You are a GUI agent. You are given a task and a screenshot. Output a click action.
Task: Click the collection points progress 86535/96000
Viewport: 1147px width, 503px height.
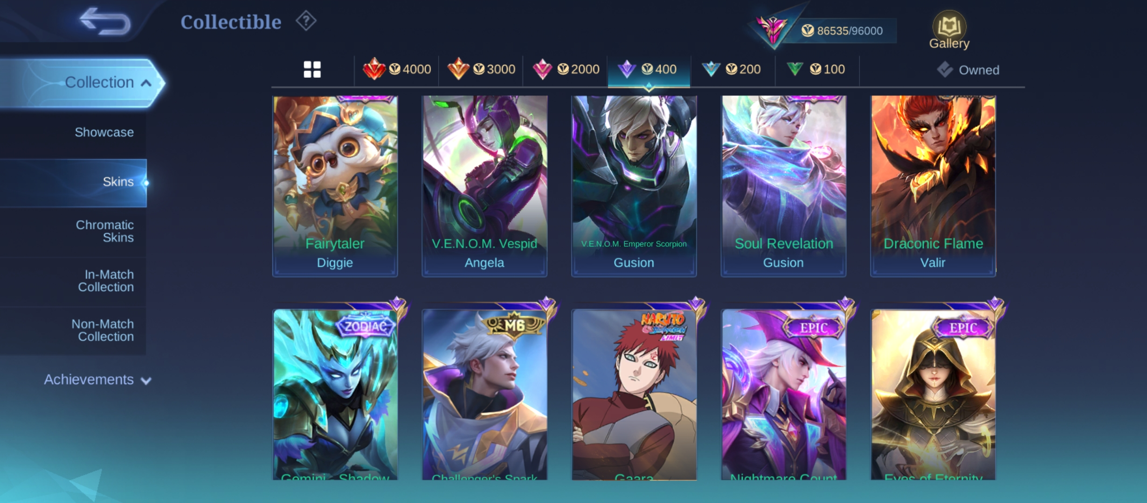pos(842,31)
